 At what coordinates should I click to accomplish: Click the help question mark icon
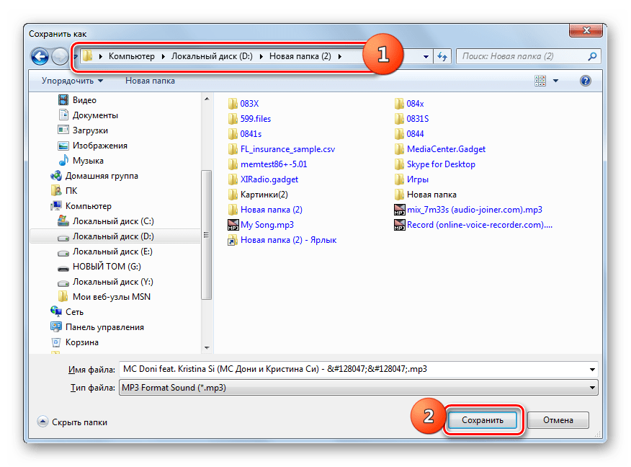coord(586,81)
